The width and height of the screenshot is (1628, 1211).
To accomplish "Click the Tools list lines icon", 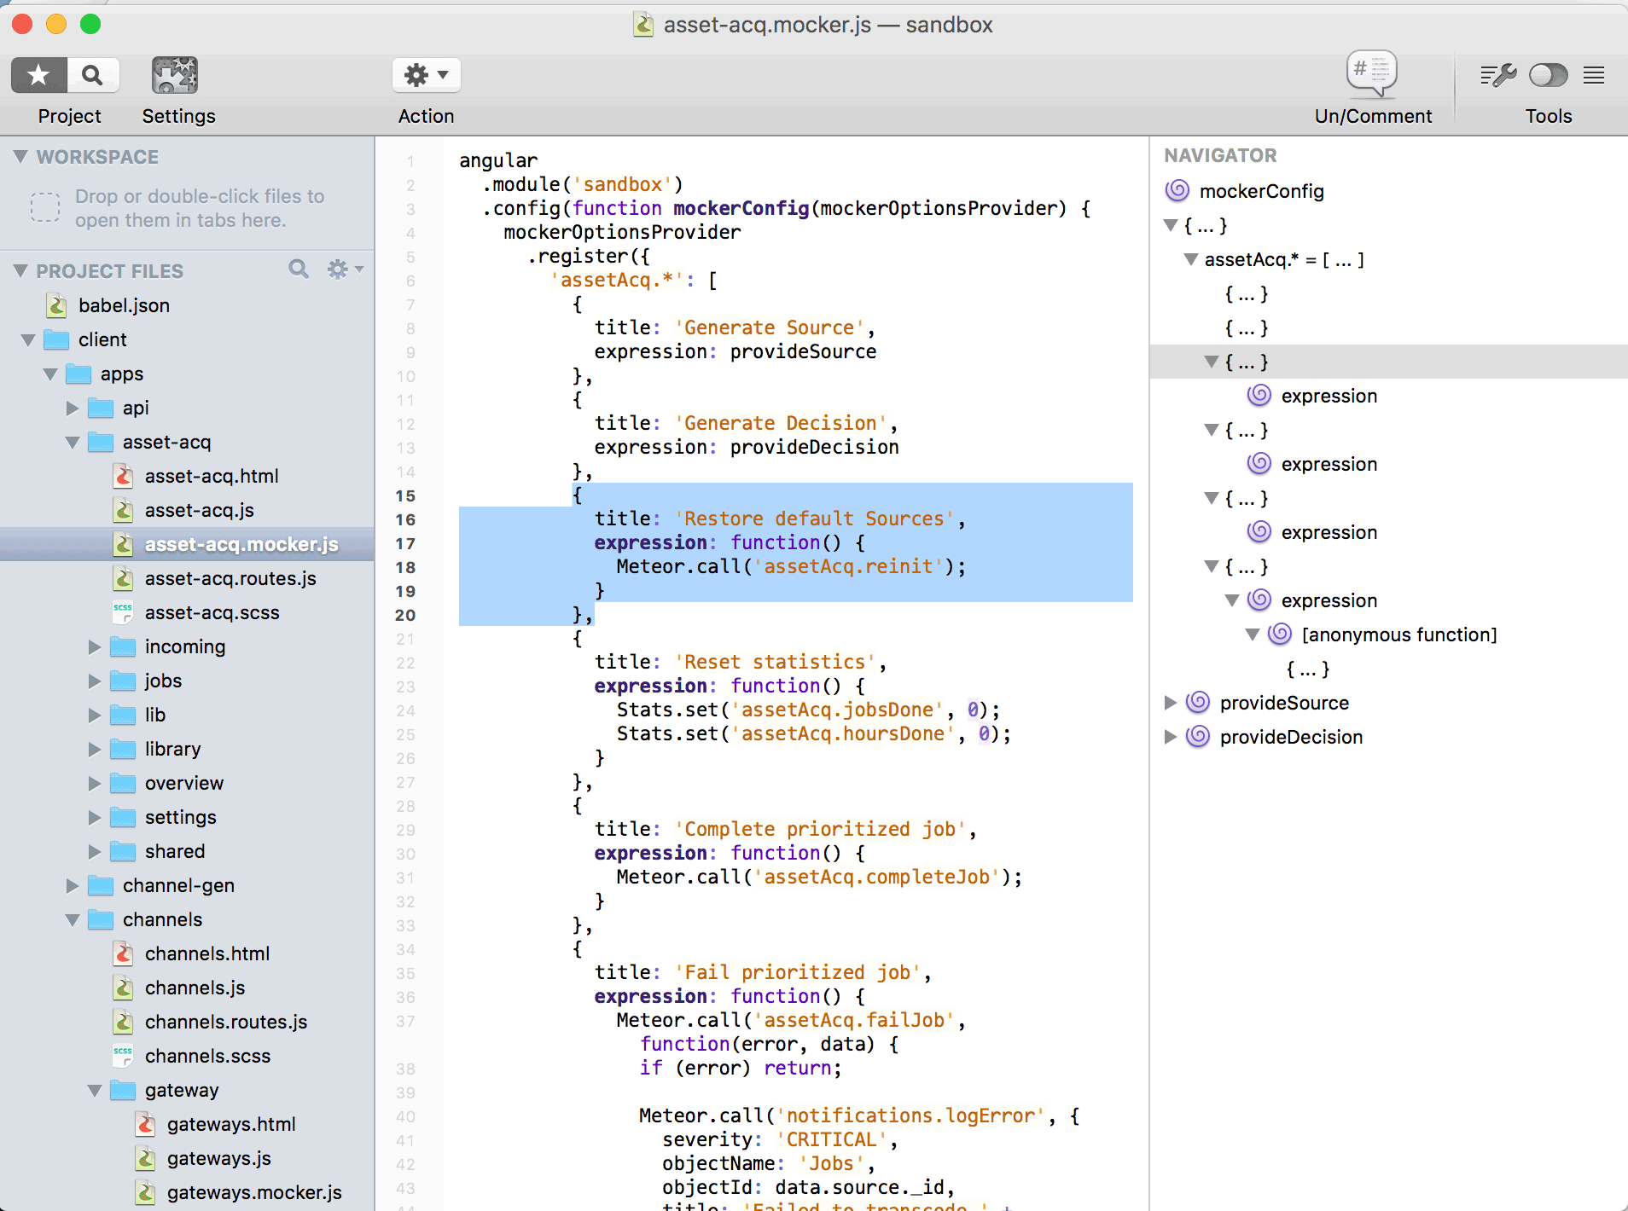I will 1594,76.
